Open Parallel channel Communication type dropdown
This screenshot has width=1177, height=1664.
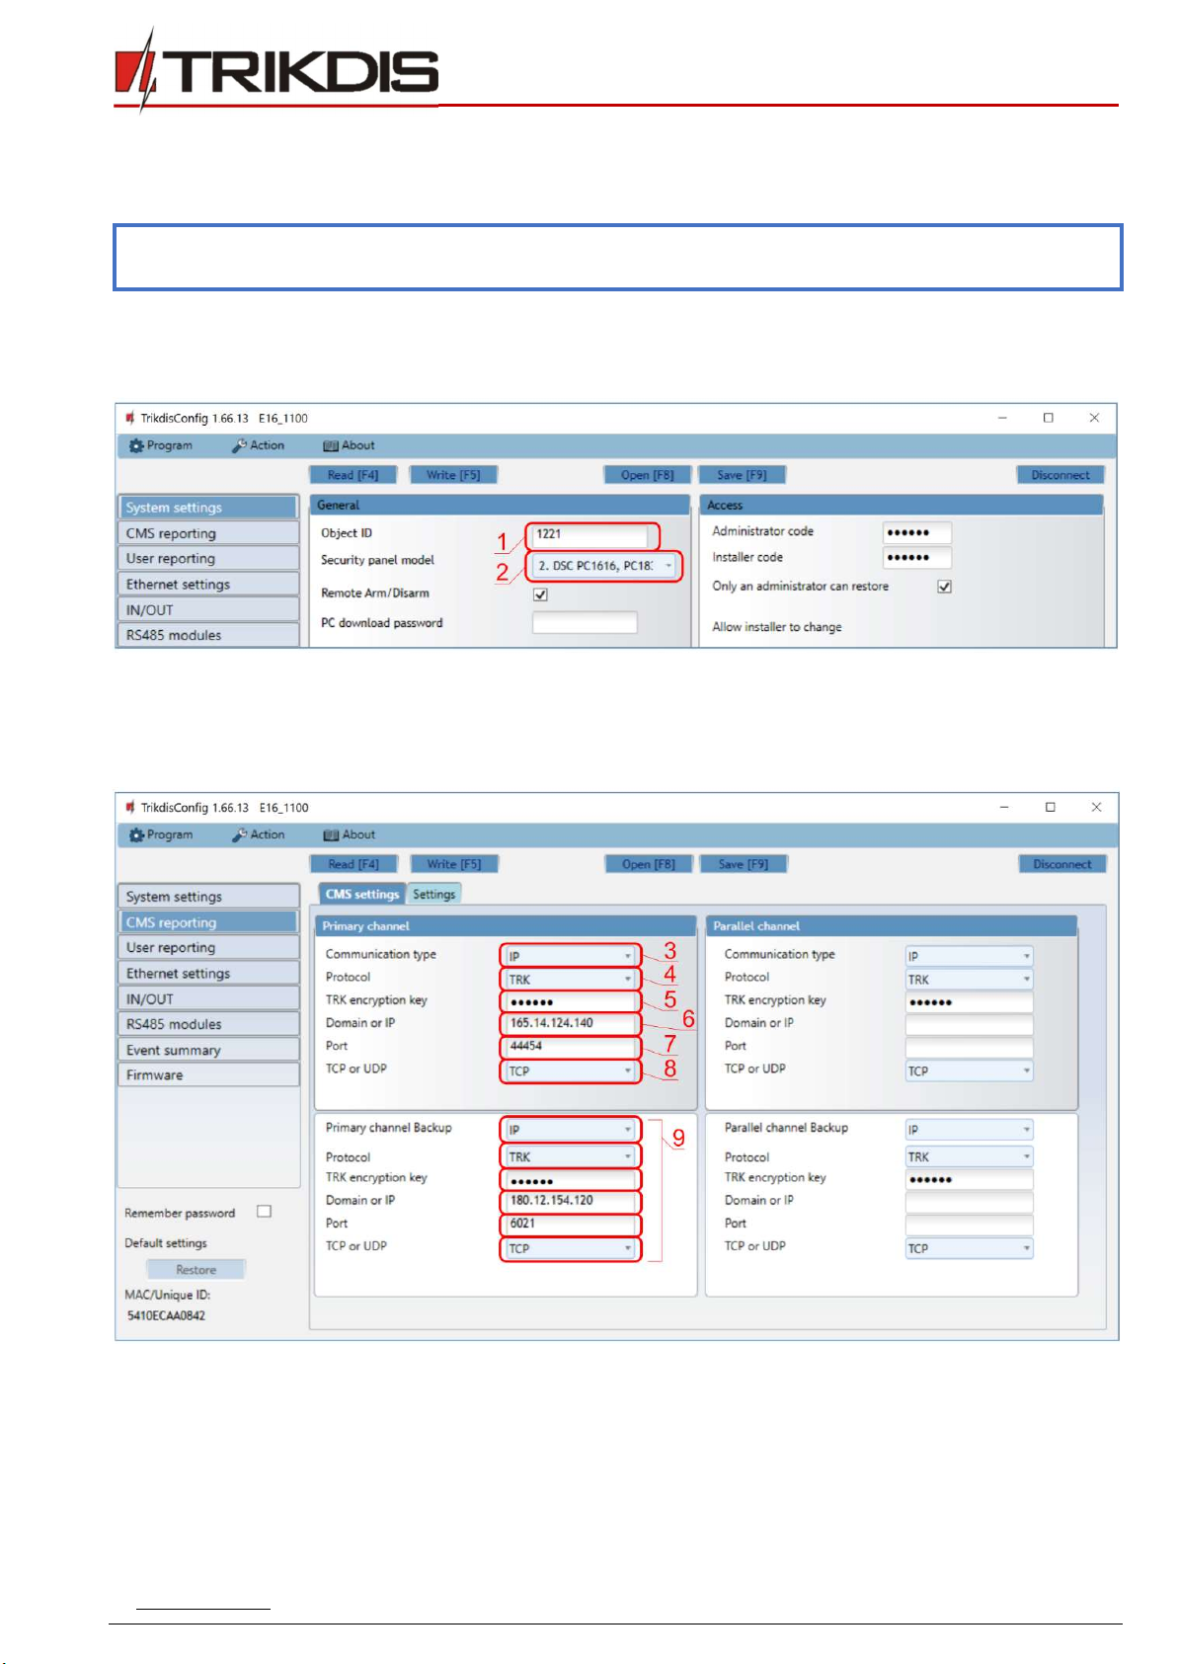click(x=969, y=956)
